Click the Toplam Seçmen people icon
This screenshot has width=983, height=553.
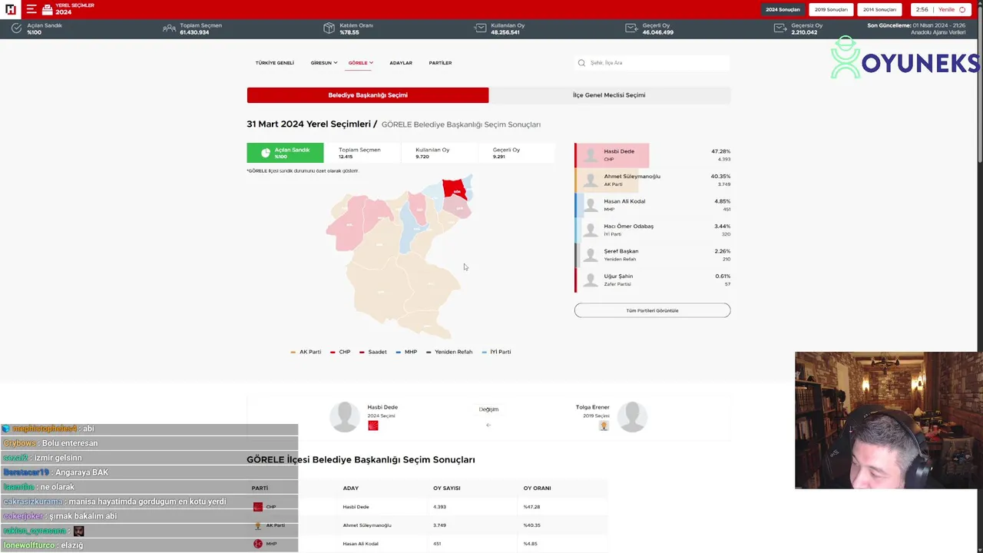tap(169, 28)
